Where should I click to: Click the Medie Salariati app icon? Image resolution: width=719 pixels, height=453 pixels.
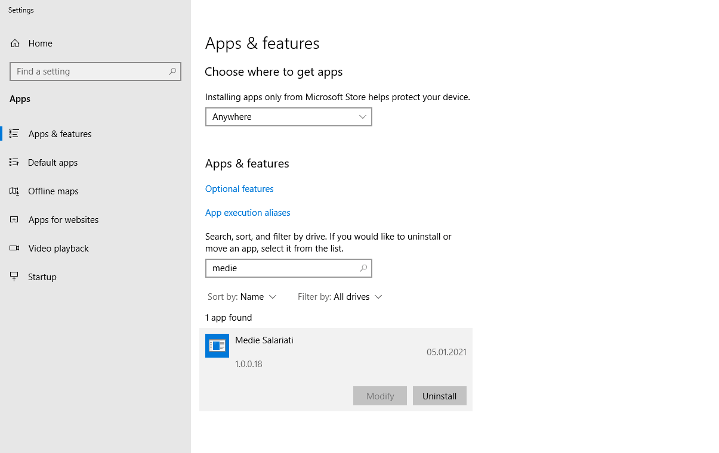click(217, 346)
